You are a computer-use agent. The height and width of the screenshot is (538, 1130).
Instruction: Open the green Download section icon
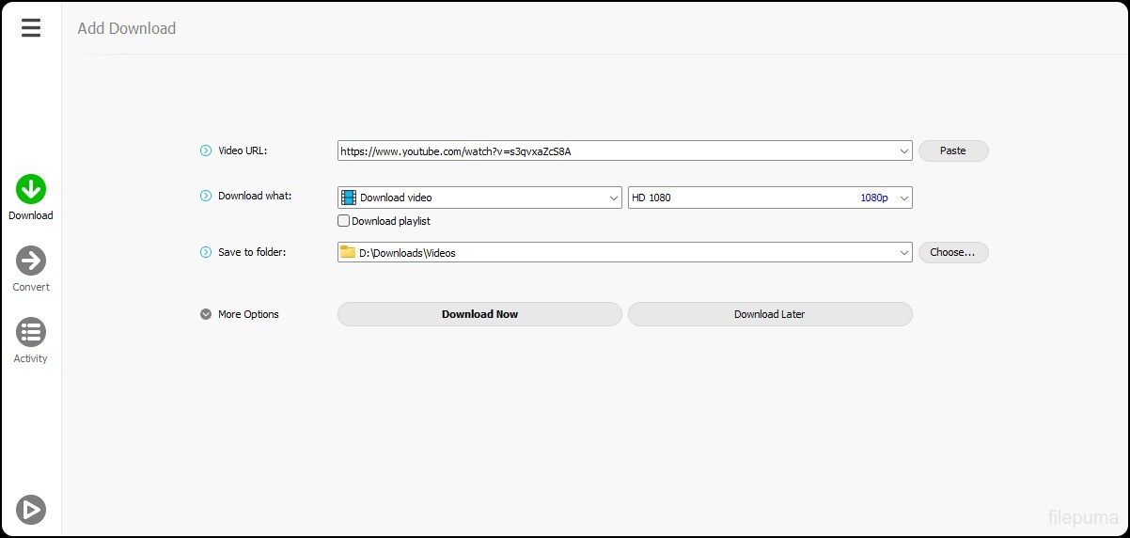pos(31,189)
